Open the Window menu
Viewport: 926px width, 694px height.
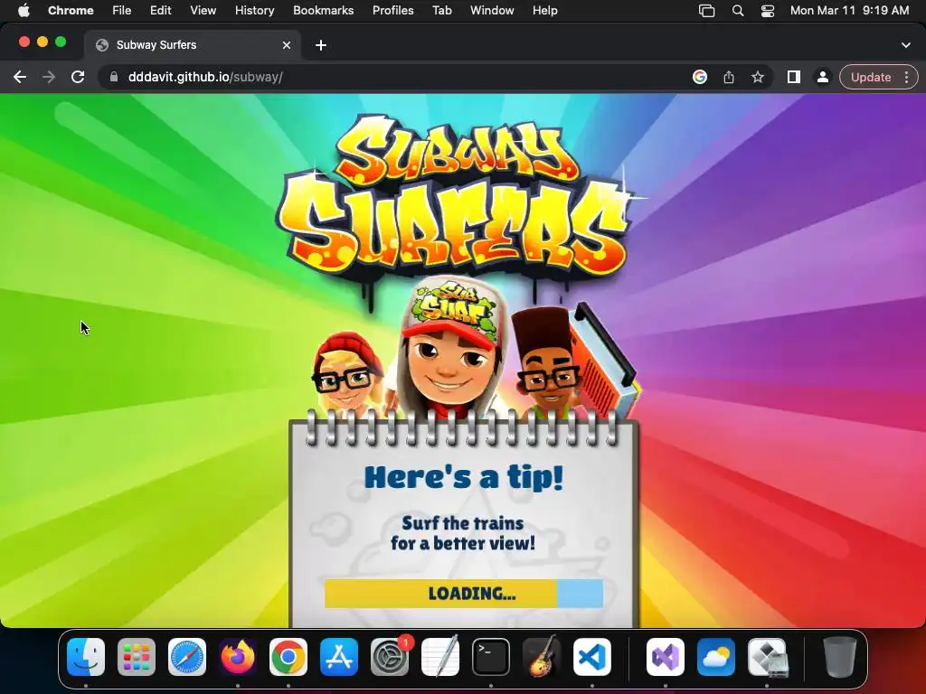point(492,11)
